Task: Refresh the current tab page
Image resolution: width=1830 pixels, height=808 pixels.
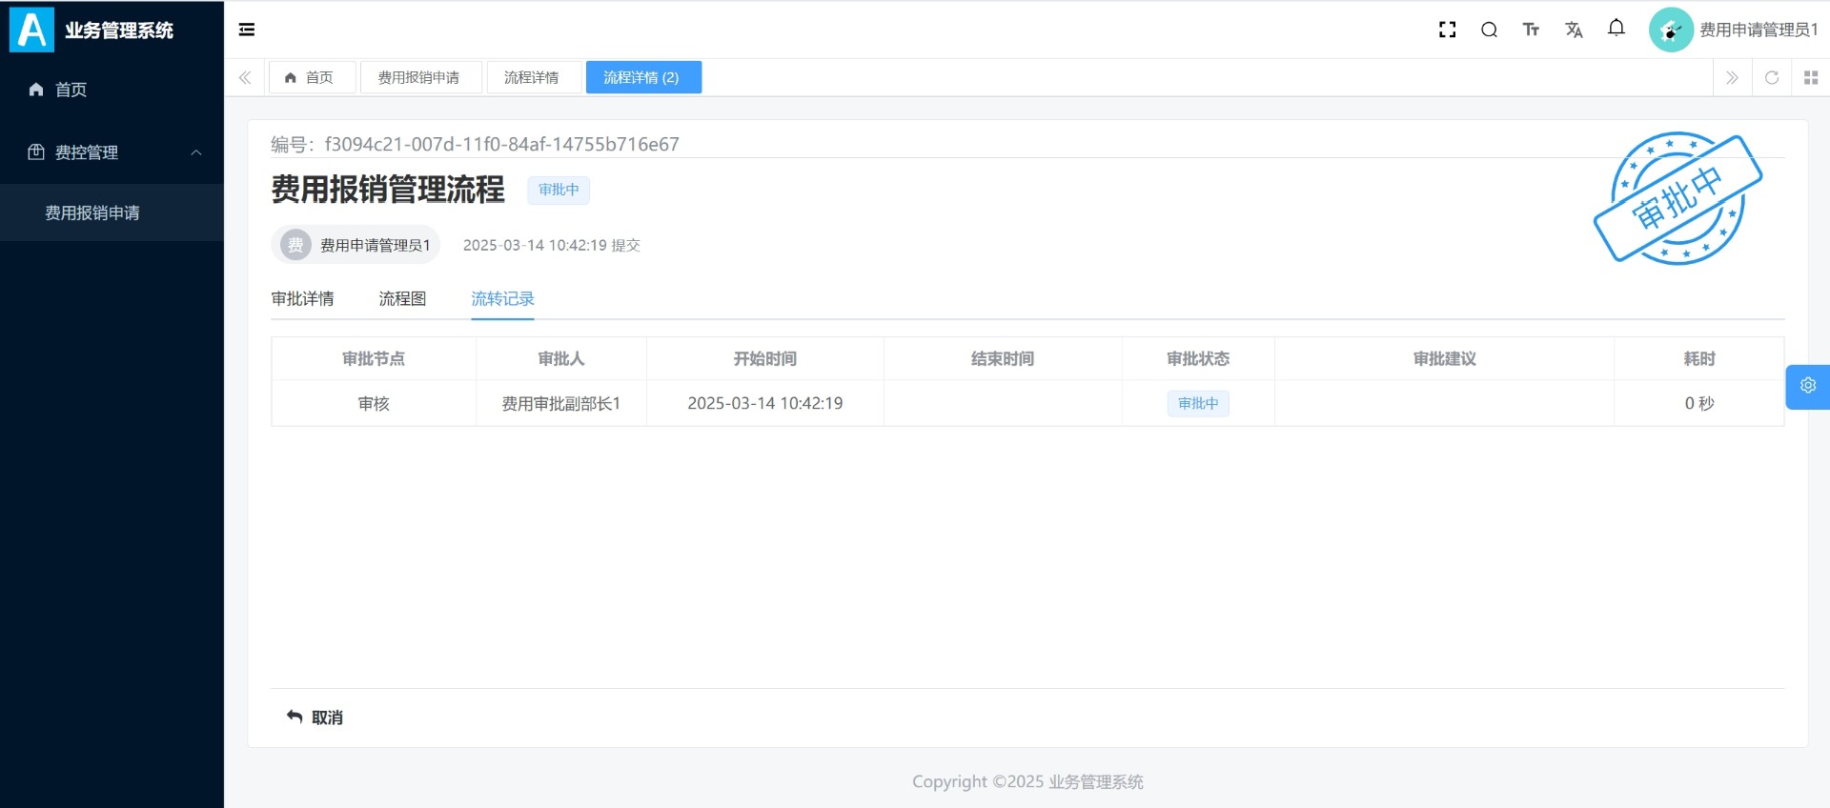Action: (x=1771, y=78)
